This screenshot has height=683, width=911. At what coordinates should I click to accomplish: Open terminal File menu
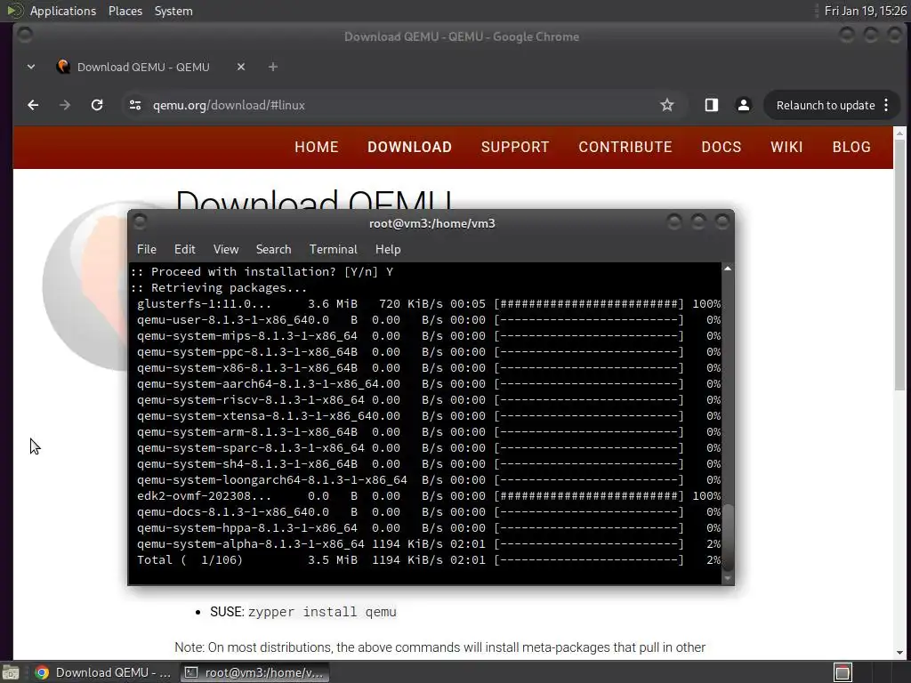(x=147, y=249)
